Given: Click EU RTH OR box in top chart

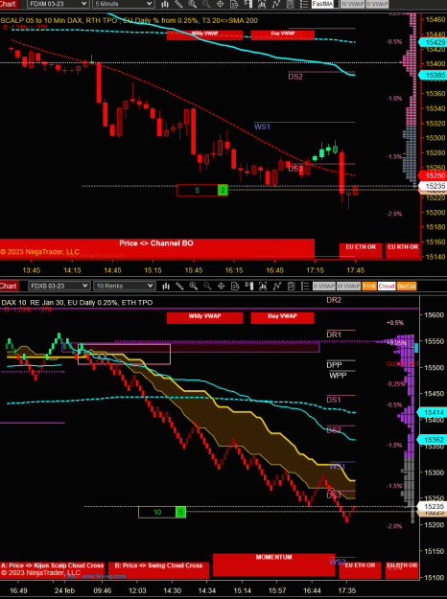Looking at the screenshot, I should [x=403, y=250].
